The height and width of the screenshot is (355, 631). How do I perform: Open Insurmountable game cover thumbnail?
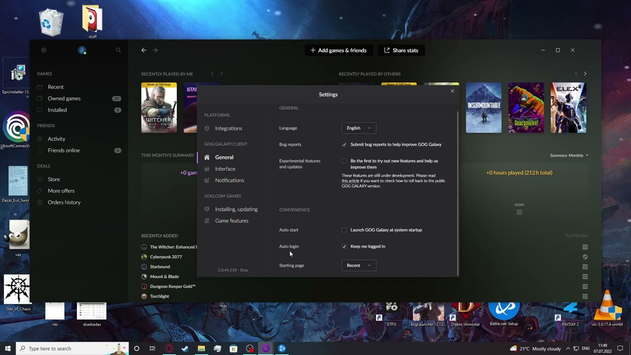point(484,107)
